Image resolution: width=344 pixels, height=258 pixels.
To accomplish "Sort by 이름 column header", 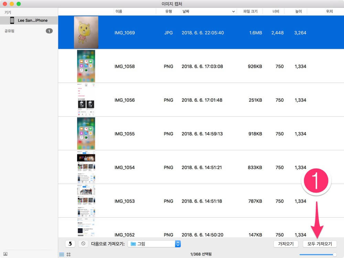I will (x=119, y=11).
